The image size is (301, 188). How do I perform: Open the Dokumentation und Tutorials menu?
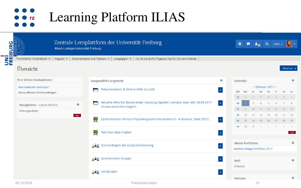tap(91, 59)
